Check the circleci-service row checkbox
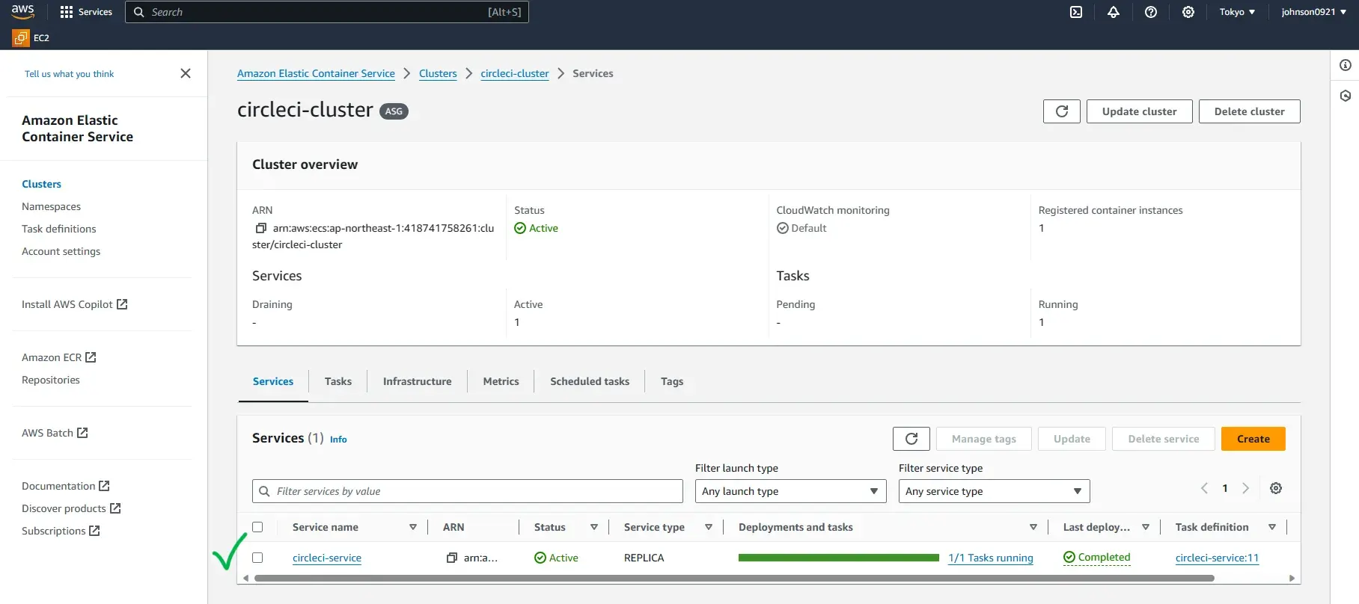The height and width of the screenshot is (604, 1359). click(x=257, y=558)
